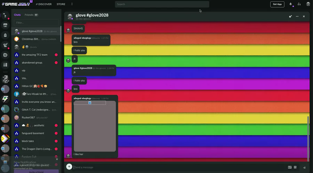Add members with the header plus-person icon
Image resolution: width=313 pixels, height=173 pixels.
point(290,17)
